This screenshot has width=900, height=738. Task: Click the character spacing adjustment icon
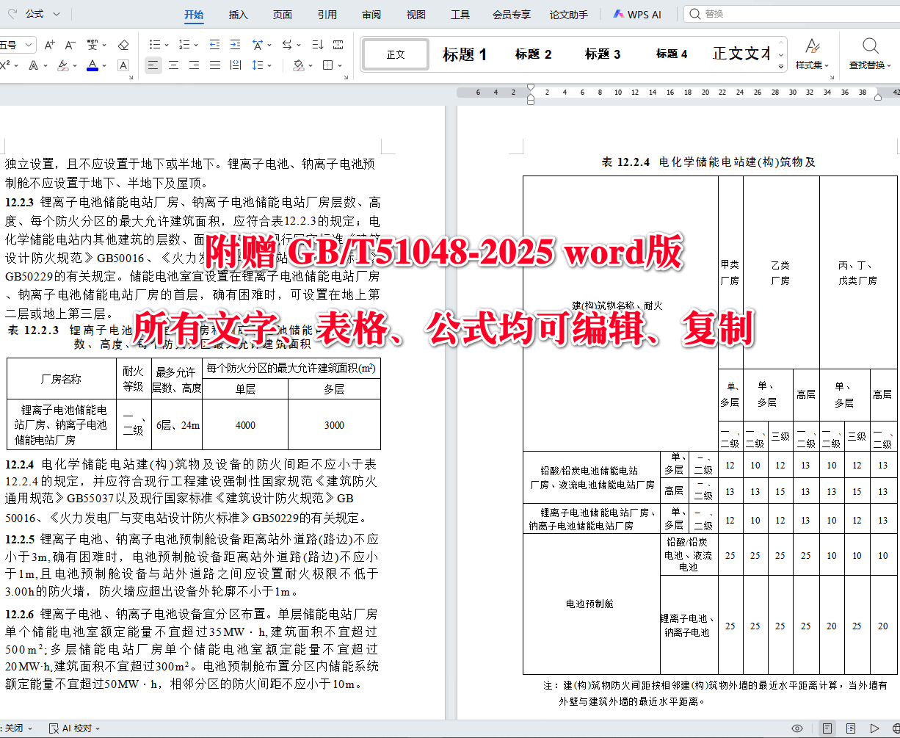coord(257,45)
